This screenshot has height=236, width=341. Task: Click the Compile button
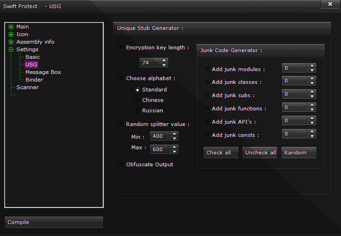pos(54,222)
